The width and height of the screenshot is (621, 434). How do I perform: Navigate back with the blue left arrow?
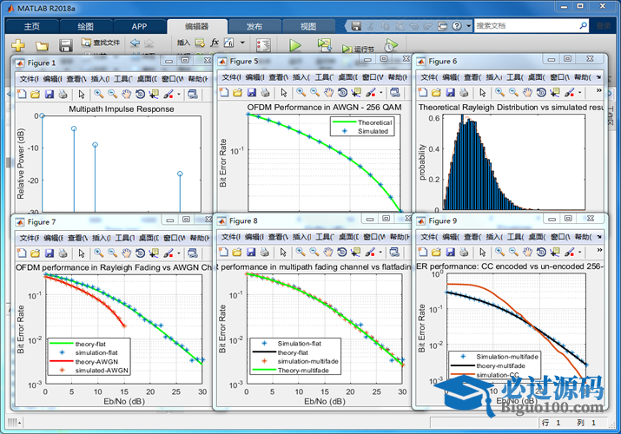[135, 43]
